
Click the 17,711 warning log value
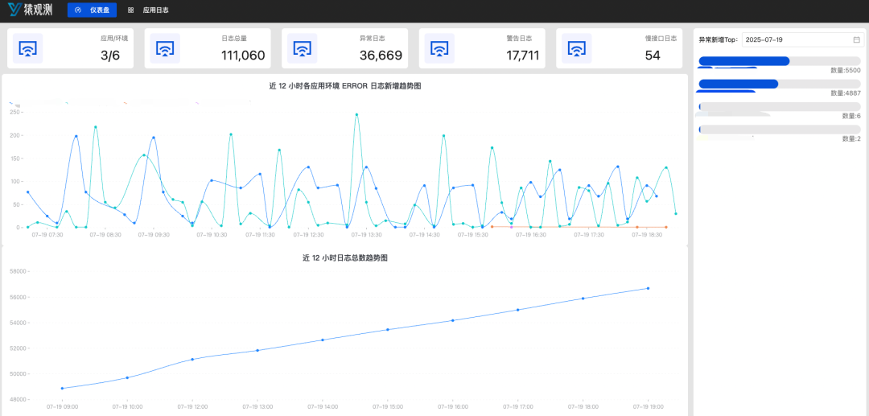pos(523,56)
